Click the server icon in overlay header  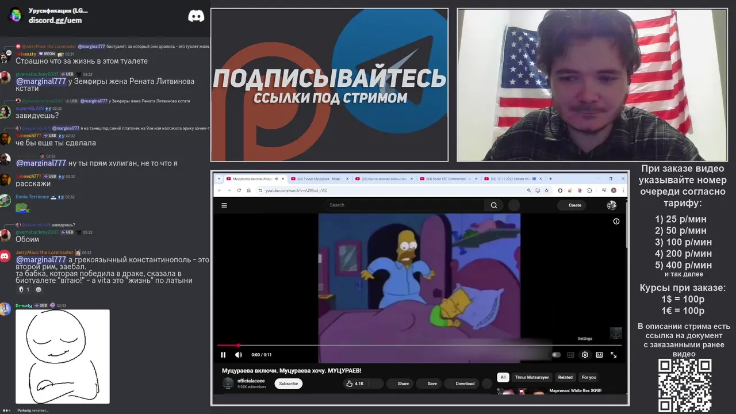[16, 15]
